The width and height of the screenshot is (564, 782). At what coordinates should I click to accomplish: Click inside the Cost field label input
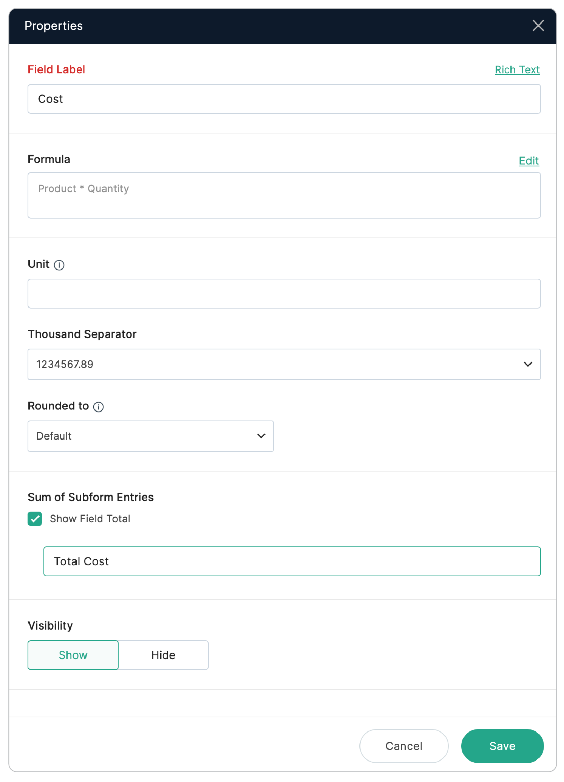pos(283,99)
